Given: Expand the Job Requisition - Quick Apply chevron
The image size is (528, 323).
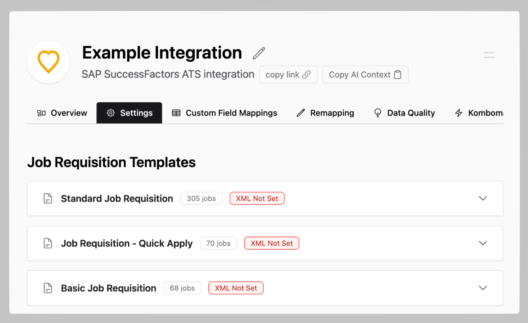Looking at the screenshot, I should (x=483, y=243).
